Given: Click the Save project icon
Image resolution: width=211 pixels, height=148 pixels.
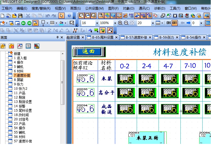Looking at the screenshot, I should coord(20,16).
